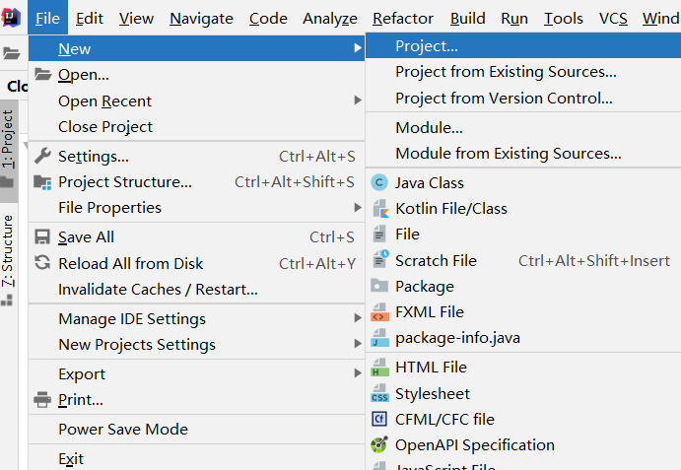Click the Save All disk icon
The image size is (681, 470).
pos(42,237)
